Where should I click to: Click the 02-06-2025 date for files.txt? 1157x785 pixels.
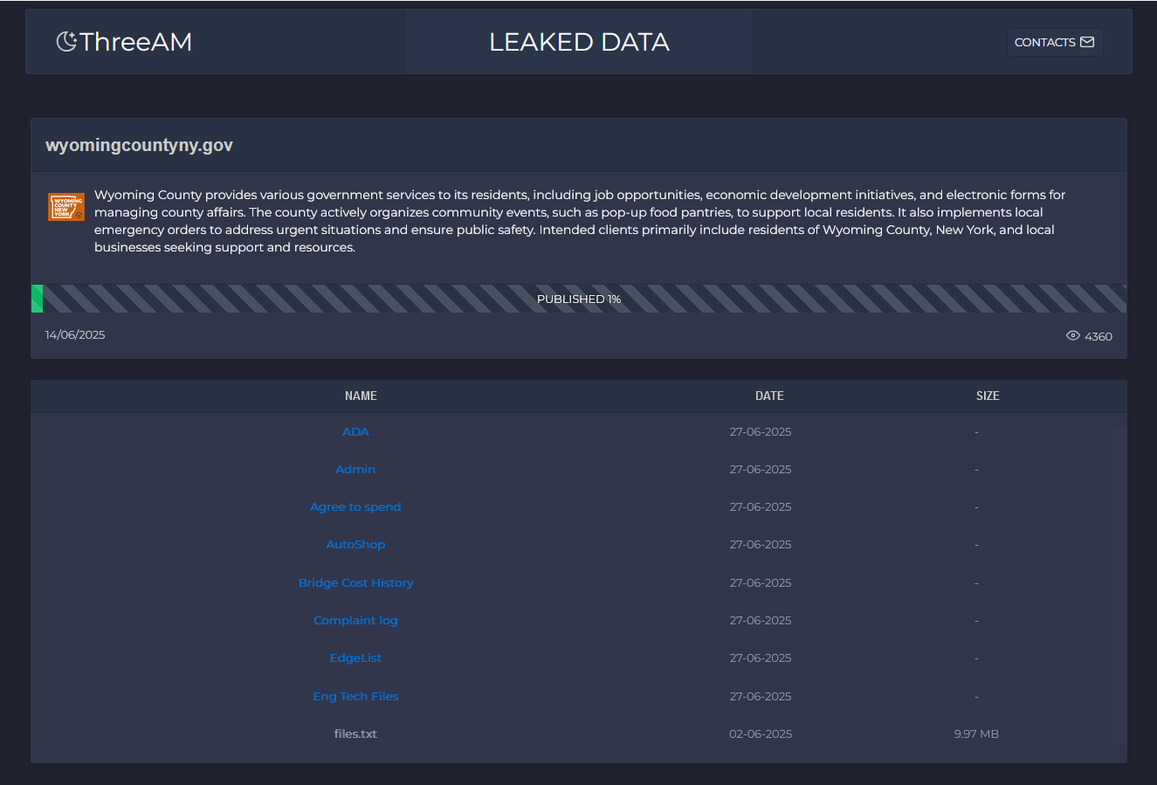(761, 733)
